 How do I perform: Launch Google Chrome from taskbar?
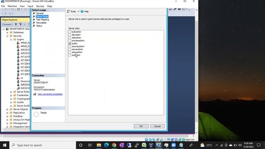click(114, 145)
